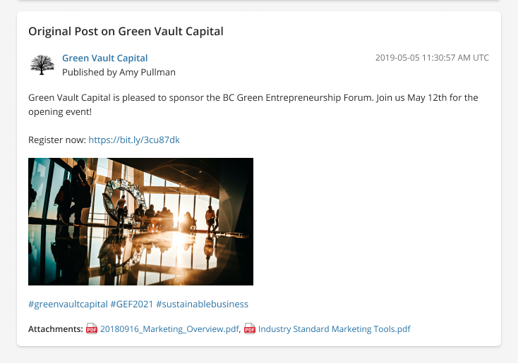Screen dimensions: 518x363
Task: Open the #greenvaultcapital hashtag
Action: click(68, 304)
